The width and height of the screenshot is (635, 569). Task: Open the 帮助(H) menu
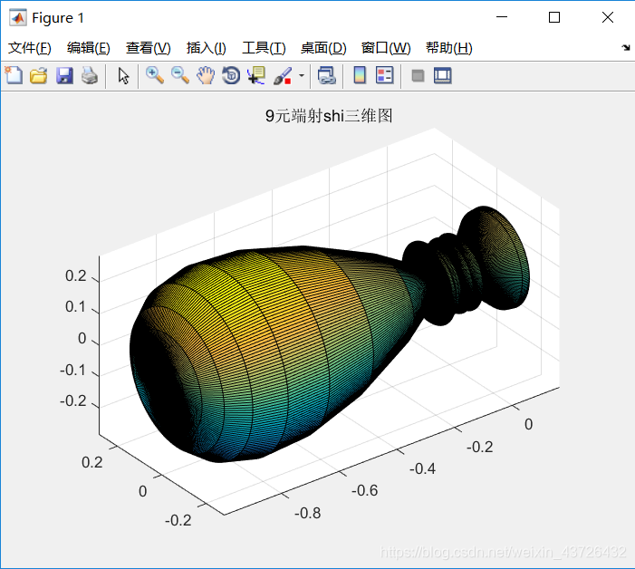click(x=448, y=48)
